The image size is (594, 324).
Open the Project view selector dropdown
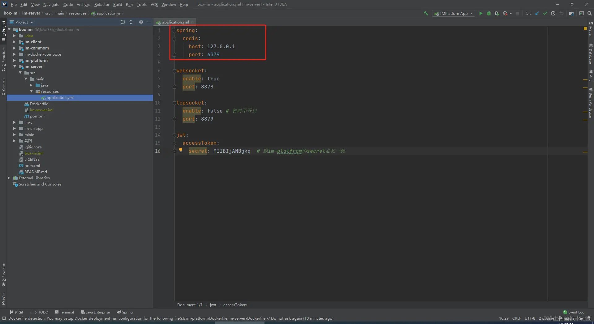click(21, 22)
